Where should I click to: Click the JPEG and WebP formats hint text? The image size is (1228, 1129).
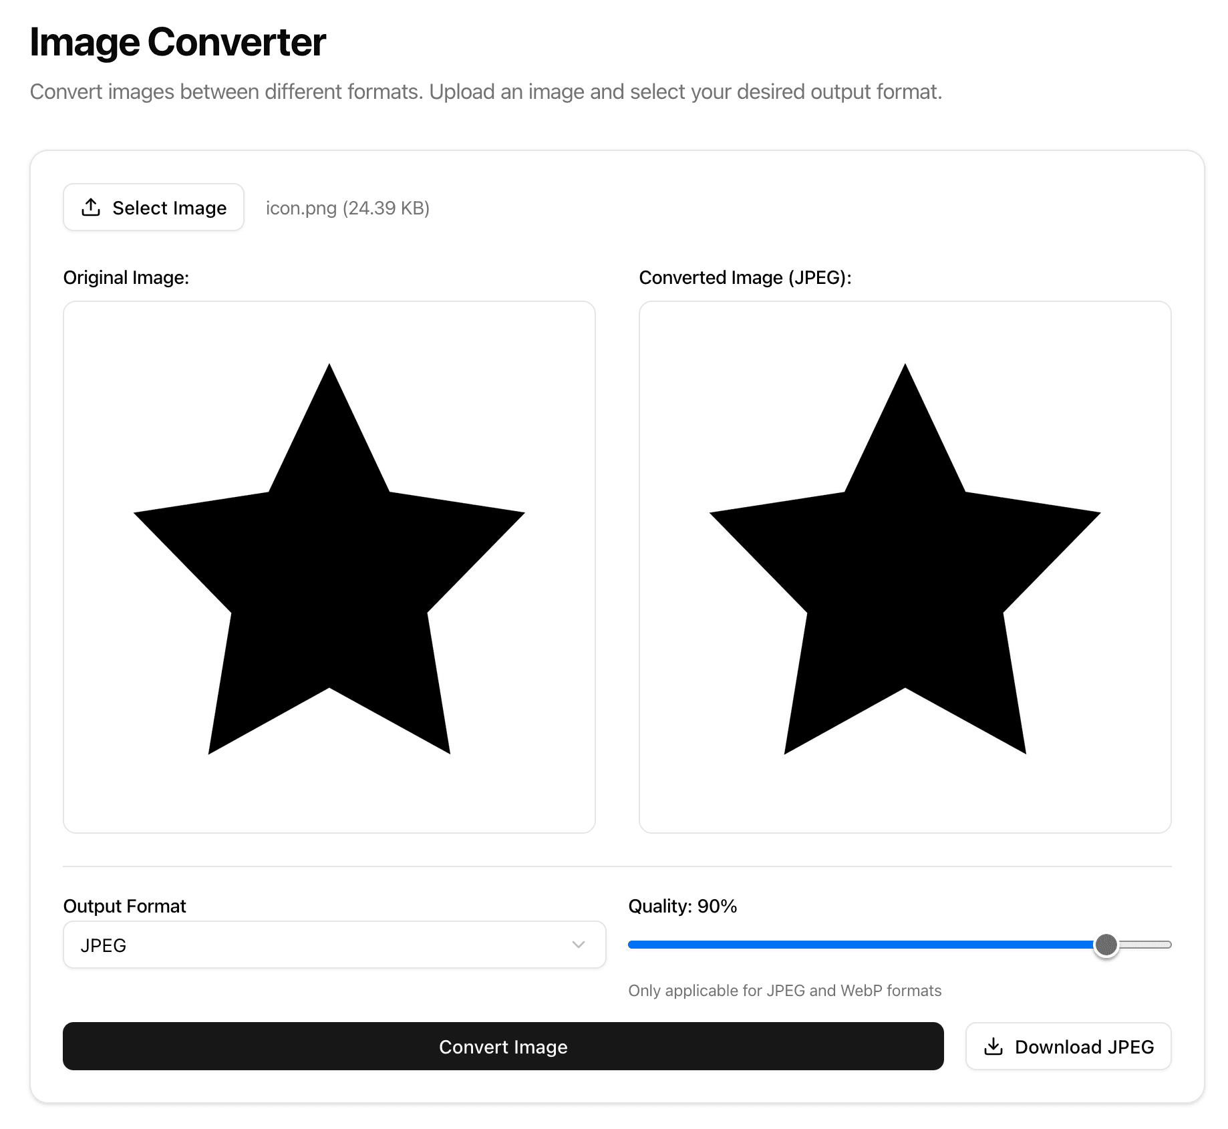tap(784, 990)
